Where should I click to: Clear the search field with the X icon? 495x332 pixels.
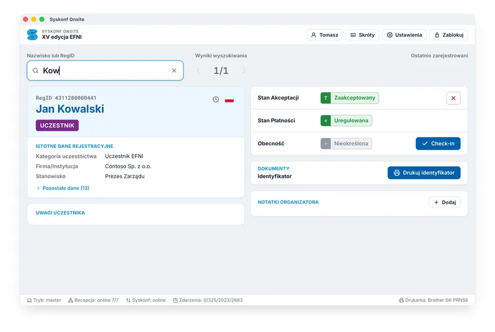point(174,70)
